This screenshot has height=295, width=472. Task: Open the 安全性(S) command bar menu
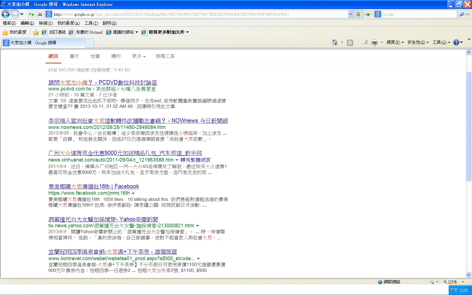click(x=418, y=42)
